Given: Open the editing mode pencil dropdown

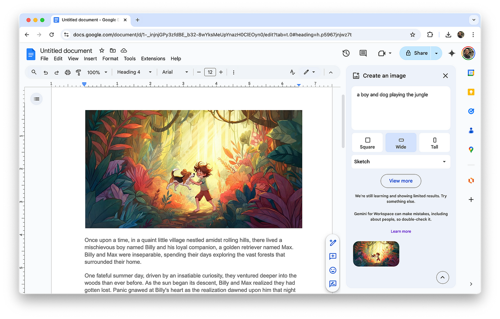Looking at the screenshot, I should [309, 72].
